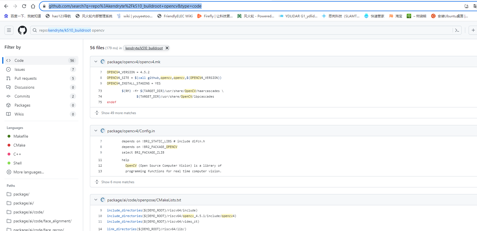Filter by package/ai/code/ path
This screenshot has height=231, width=477.
coord(29,212)
